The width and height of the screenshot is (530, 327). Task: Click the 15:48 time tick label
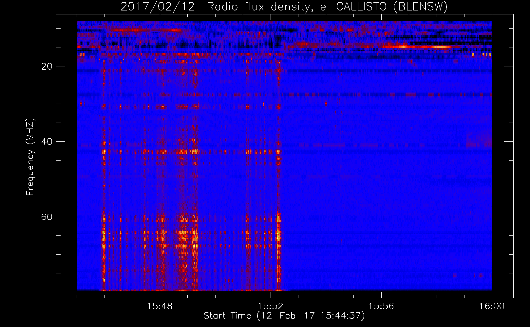pyautogui.click(x=160, y=306)
